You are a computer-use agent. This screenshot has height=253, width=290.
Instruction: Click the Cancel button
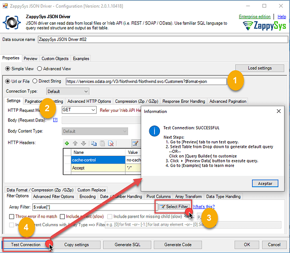click(274, 245)
